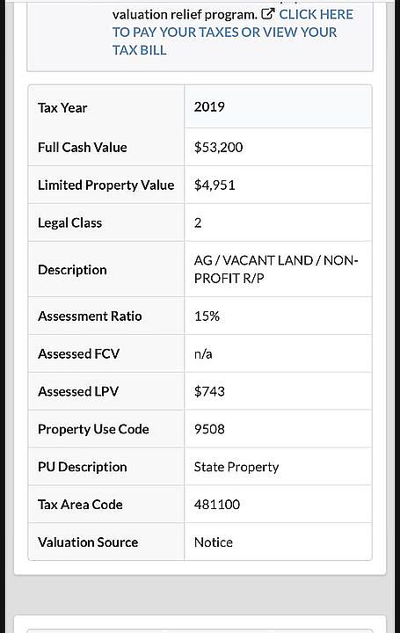Click the Valuation Source row label

(x=88, y=542)
